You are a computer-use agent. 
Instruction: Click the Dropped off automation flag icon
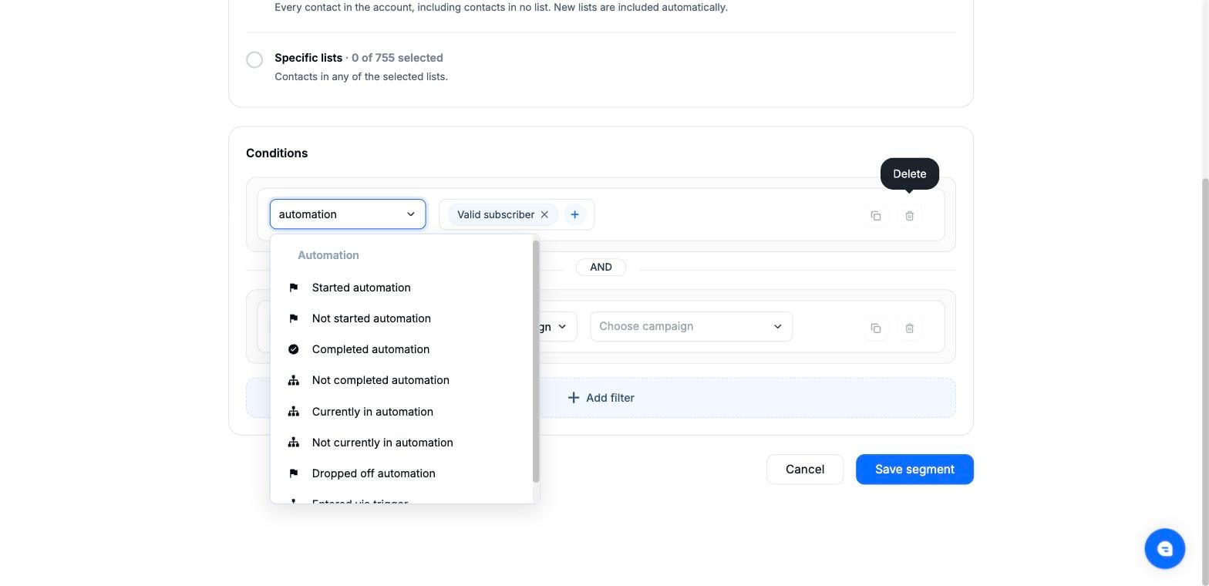click(294, 473)
